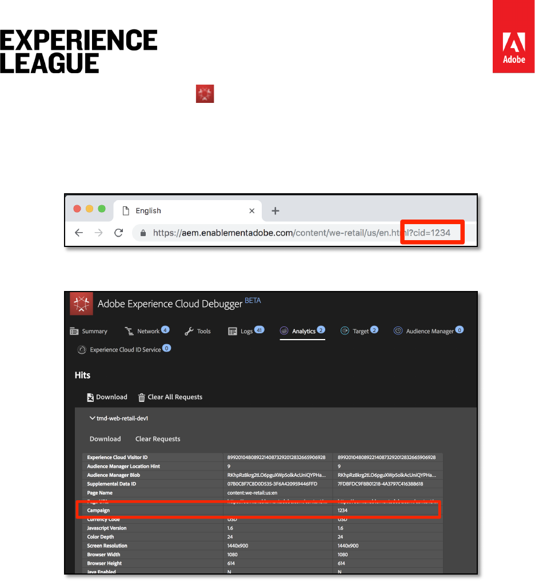Select the Target tab
The height and width of the screenshot is (582, 535).
click(359, 331)
